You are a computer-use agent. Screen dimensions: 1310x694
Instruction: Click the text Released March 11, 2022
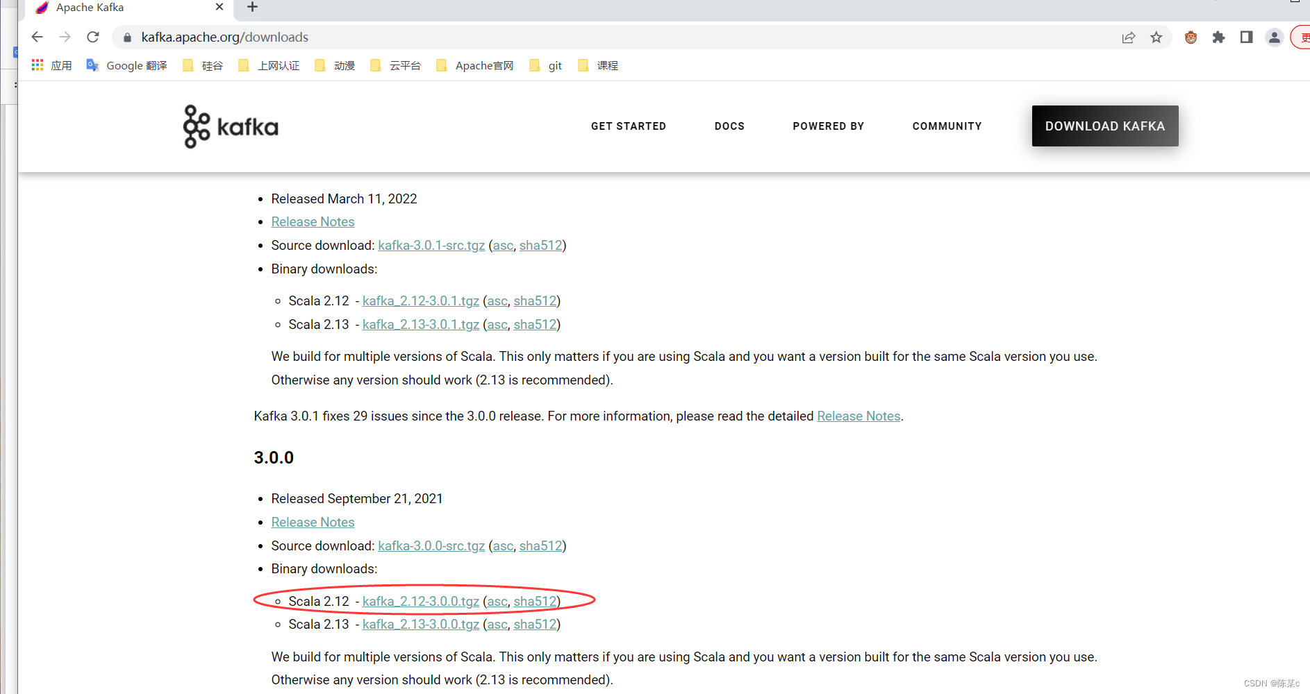pyautogui.click(x=344, y=199)
